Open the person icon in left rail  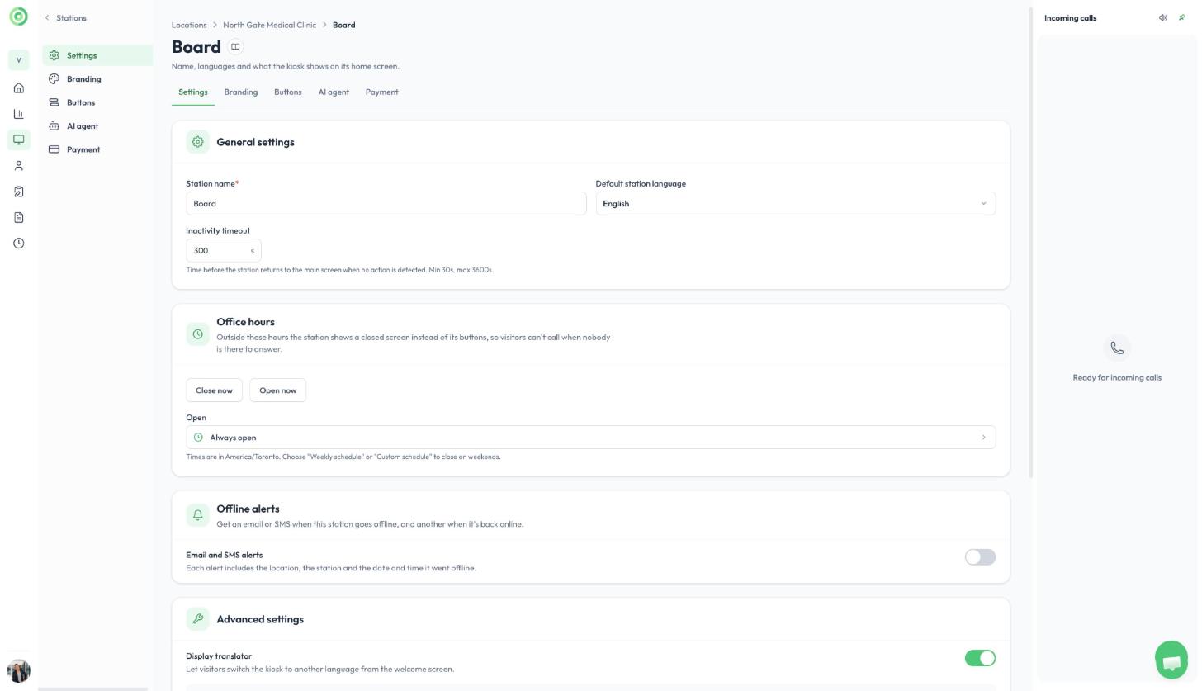[x=19, y=166]
